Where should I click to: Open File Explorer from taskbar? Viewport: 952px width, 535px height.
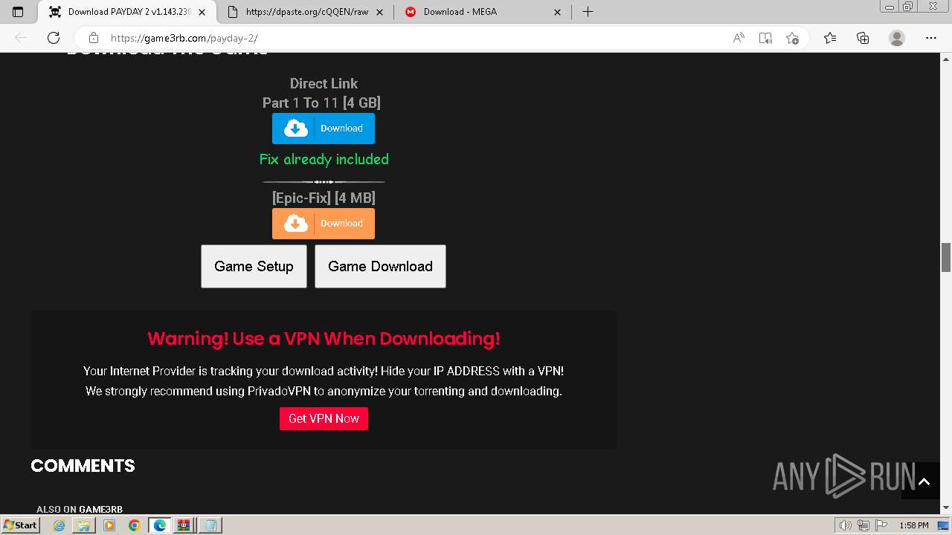(x=84, y=525)
